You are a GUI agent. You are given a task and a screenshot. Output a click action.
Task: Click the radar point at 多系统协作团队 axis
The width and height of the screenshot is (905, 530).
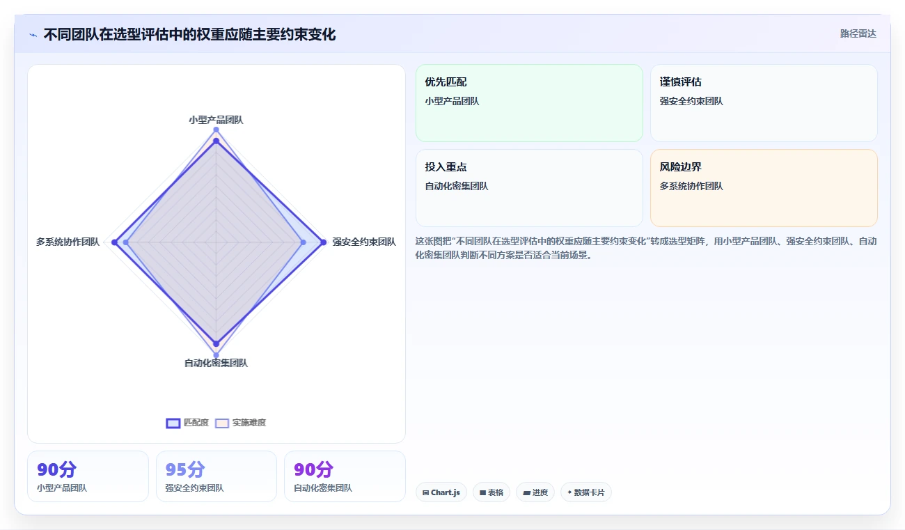click(x=114, y=242)
